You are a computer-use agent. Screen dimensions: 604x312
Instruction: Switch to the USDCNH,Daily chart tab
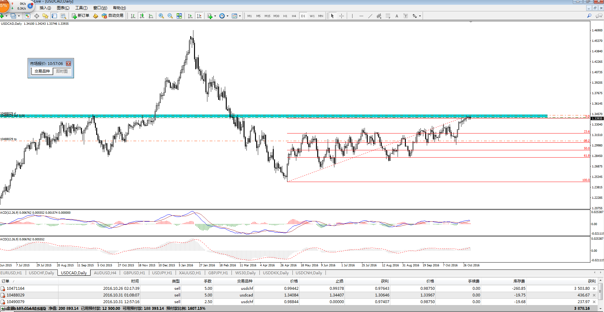309,273
